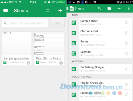Open the Laxman spreadsheet
The width and height of the screenshot is (133, 101).
tap(100, 53)
